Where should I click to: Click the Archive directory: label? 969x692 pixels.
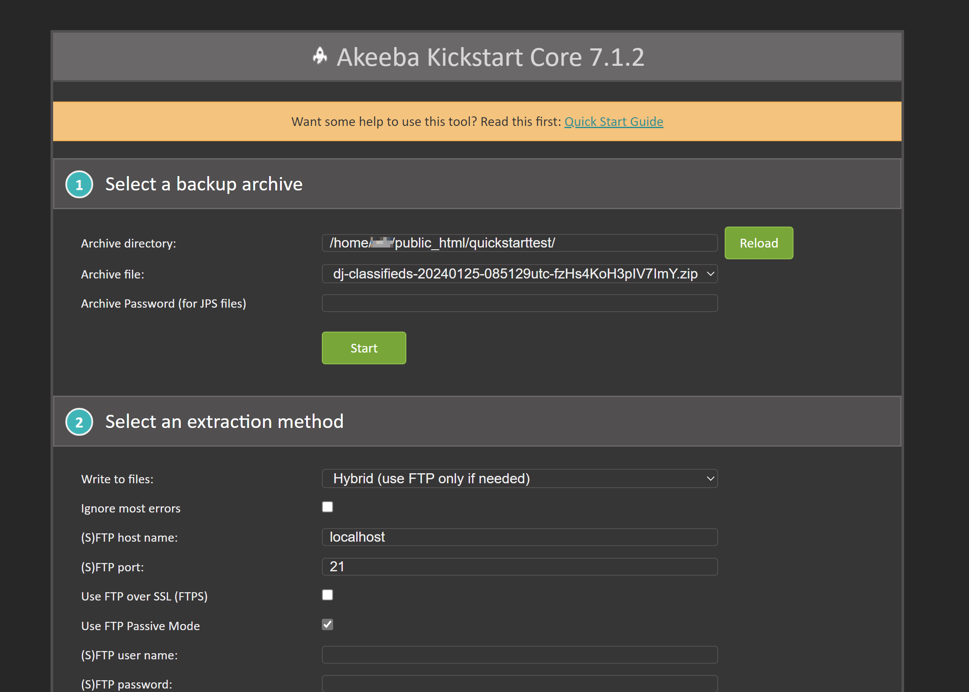coord(128,243)
